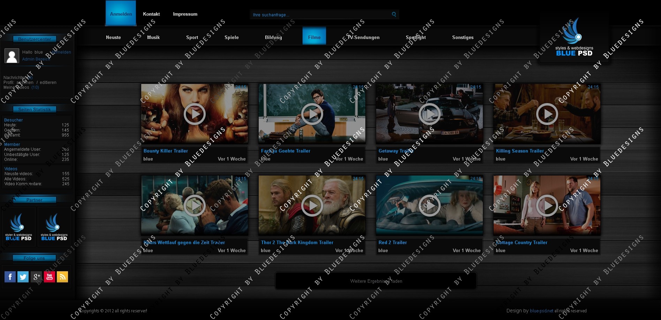Open the Impressum page
661x320 pixels.
tap(185, 14)
